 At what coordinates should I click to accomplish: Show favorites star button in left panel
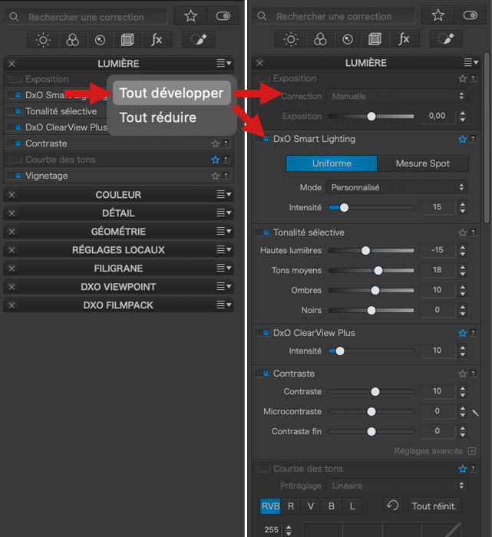[x=190, y=16]
